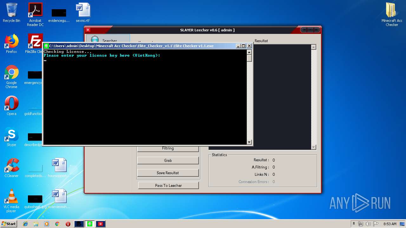Screen dimensions: 406x228
Task: Click the A.Filtring statistic label
Action: pyautogui.click(x=260, y=167)
